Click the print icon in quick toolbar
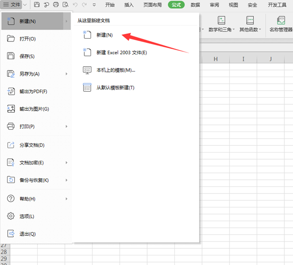293x265 pixels. [x=56, y=4]
